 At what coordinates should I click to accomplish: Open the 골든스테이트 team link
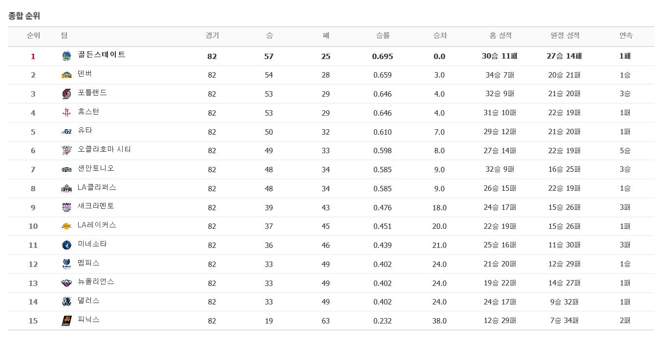pos(102,55)
